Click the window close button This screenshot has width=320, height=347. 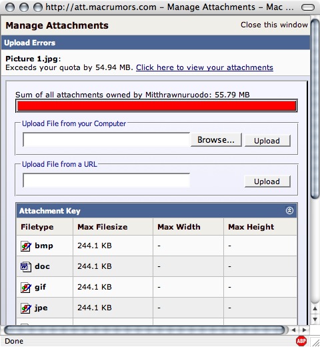[x=10, y=7]
